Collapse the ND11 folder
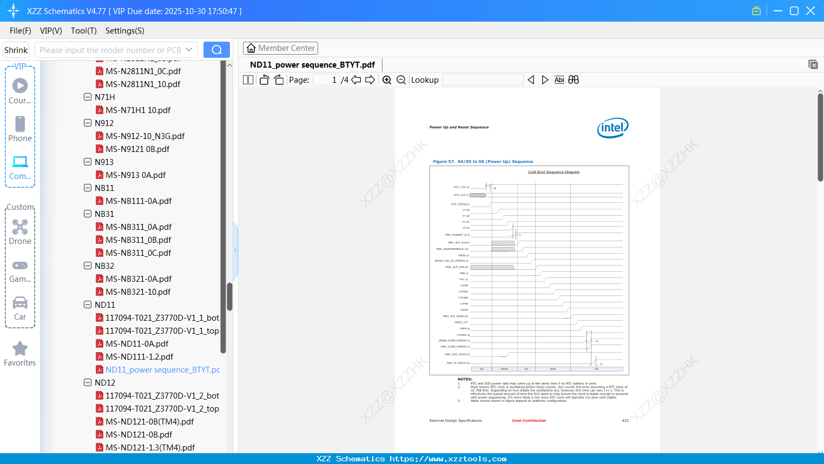 [x=88, y=304]
